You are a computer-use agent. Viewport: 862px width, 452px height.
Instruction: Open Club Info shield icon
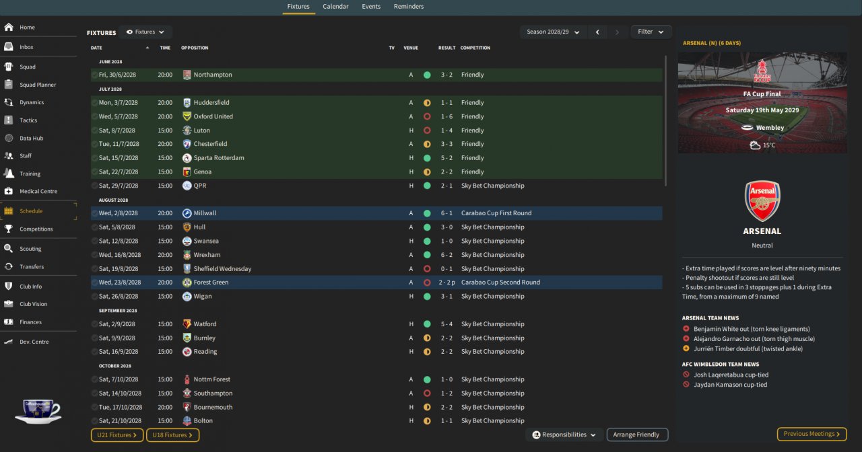point(9,287)
